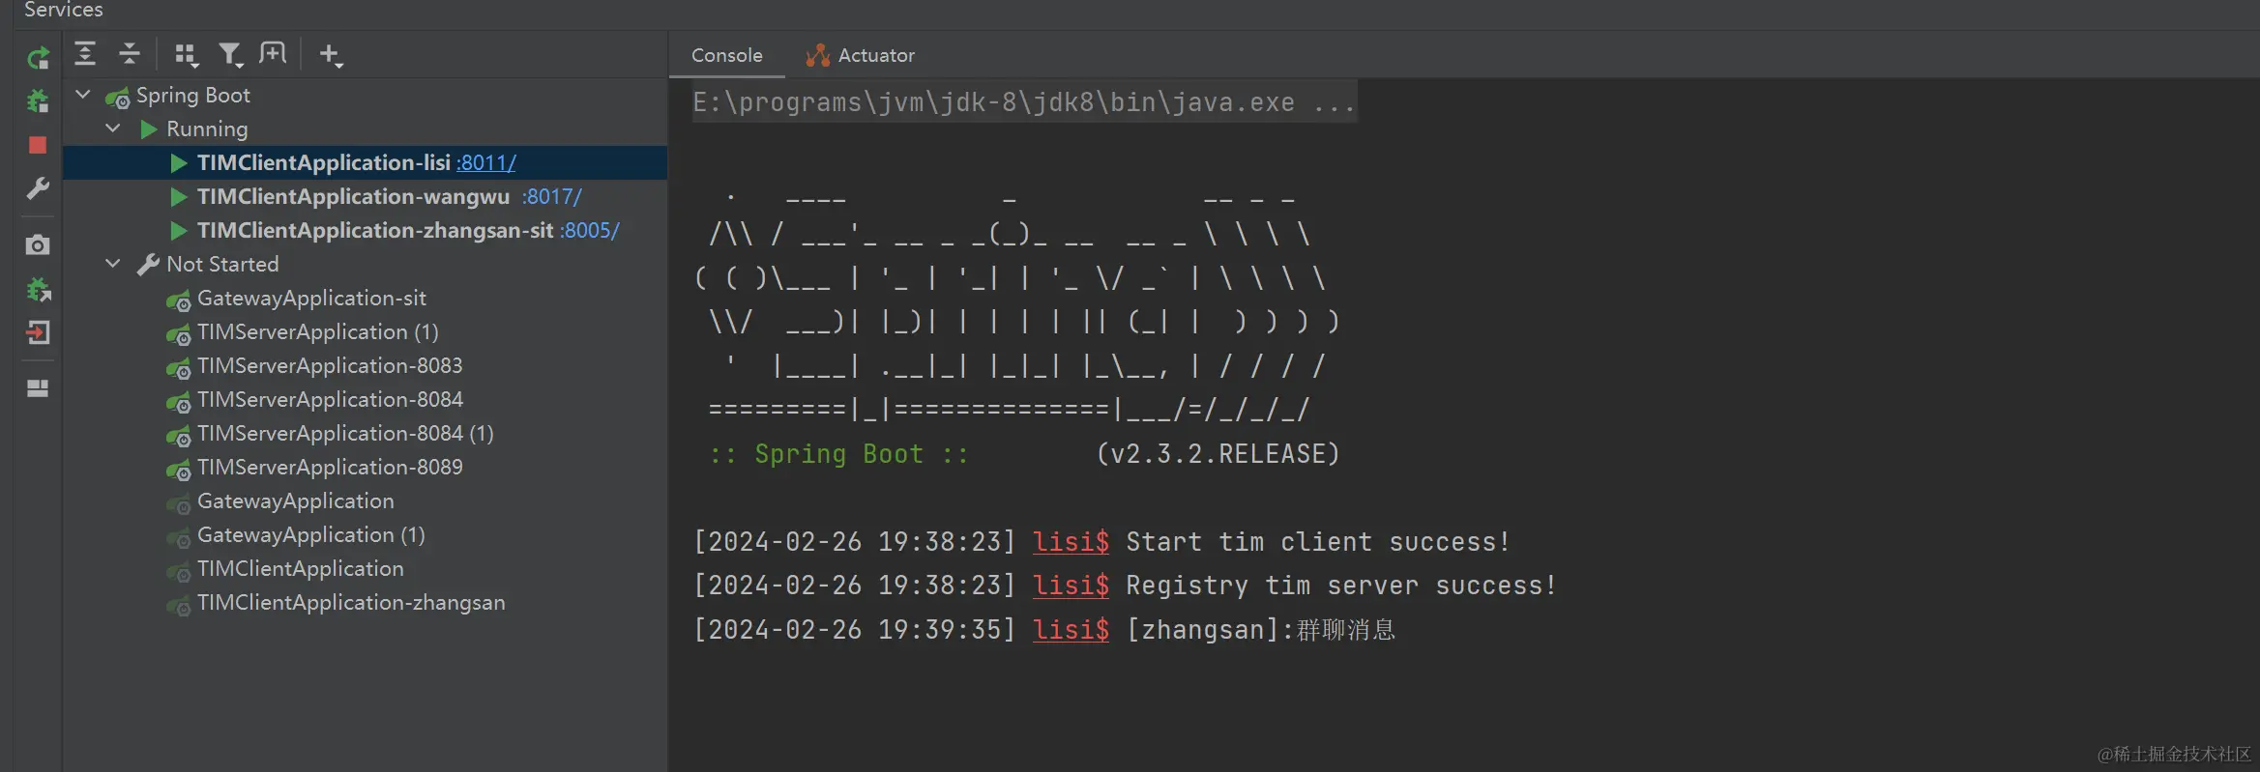Click the Rerun green arrow icon
The height and width of the screenshot is (772, 2260).
(x=38, y=58)
